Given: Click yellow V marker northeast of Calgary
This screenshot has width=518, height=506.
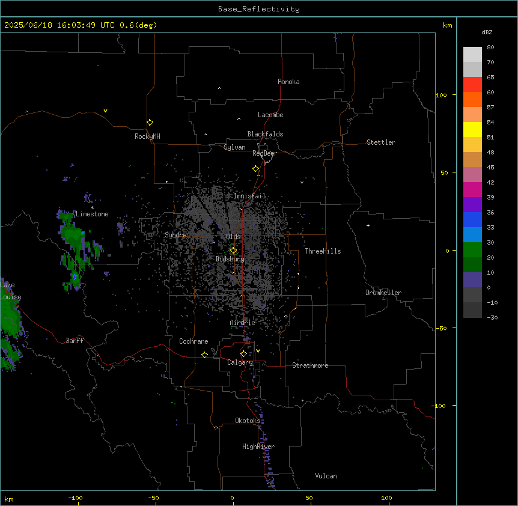Looking at the screenshot, I should [x=258, y=351].
